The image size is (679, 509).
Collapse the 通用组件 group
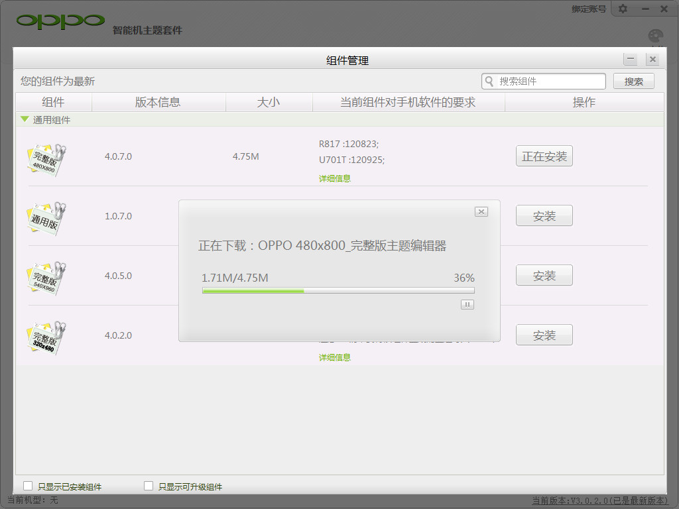pos(25,119)
